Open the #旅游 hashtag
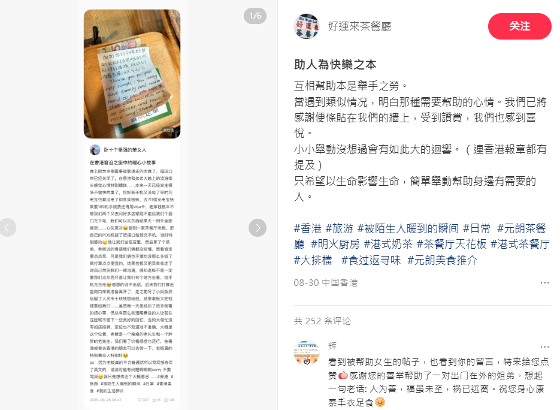The image size is (560, 410). pos(339,228)
